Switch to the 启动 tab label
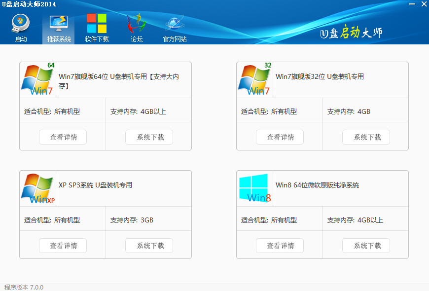The image size is (429, 291). point(21,39)
